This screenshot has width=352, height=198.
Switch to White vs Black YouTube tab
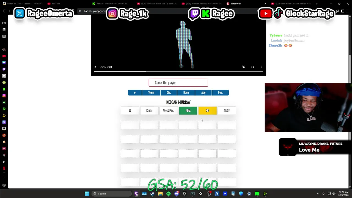click(x=157, y=4)
